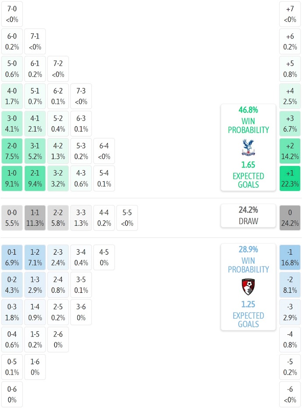Open the 28.9% win probability card
Image resolution: width=302 pixels, height=408 pixels.
[248, 287]
